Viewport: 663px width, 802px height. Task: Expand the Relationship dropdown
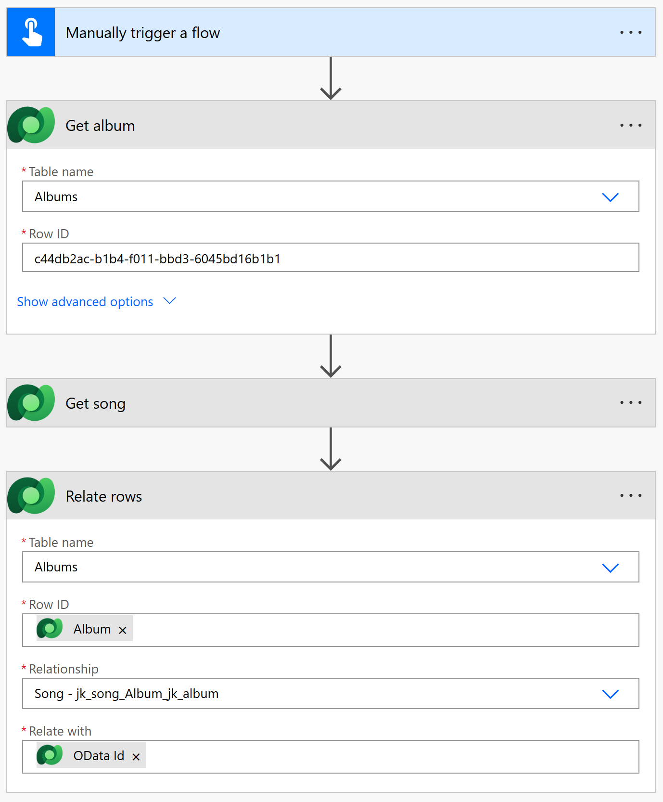click(610, 694)
